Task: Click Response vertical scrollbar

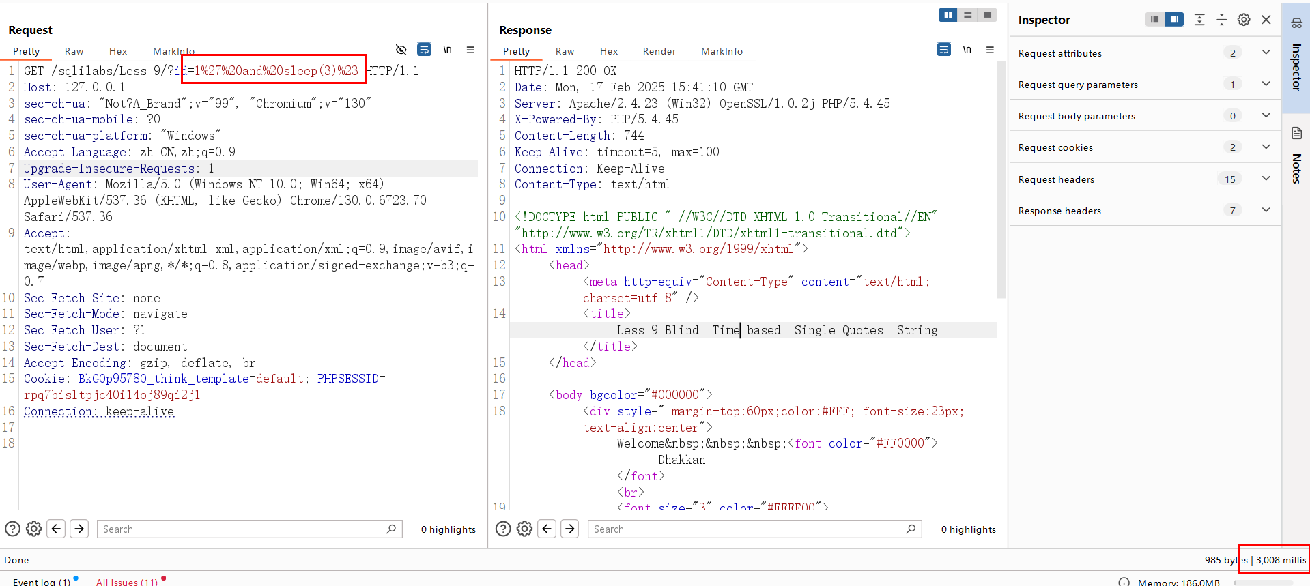Action: click(x=1001, y=179)
